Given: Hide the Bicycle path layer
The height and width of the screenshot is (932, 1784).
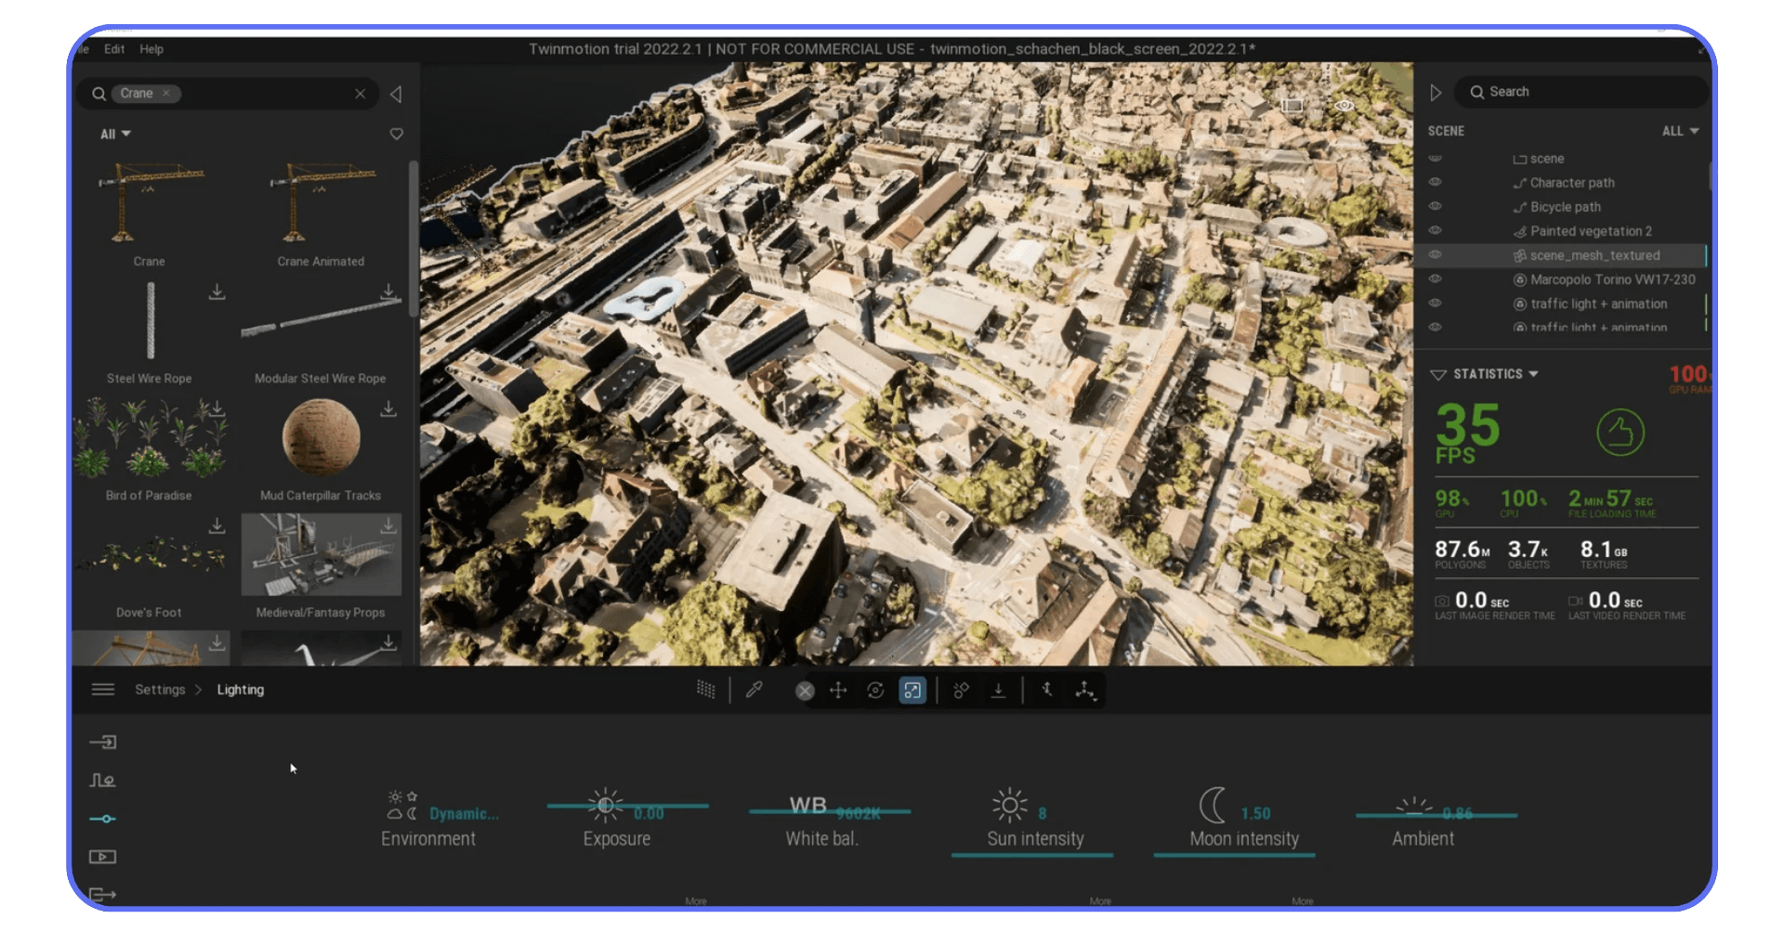Looking at the screenshot, I should (x=1436, y=206).
